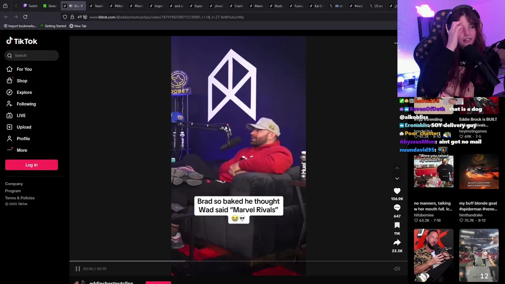Screen dimensions: 505x284
Task: Open the More menu in the sidebar
Action: [x=17, y=150]
